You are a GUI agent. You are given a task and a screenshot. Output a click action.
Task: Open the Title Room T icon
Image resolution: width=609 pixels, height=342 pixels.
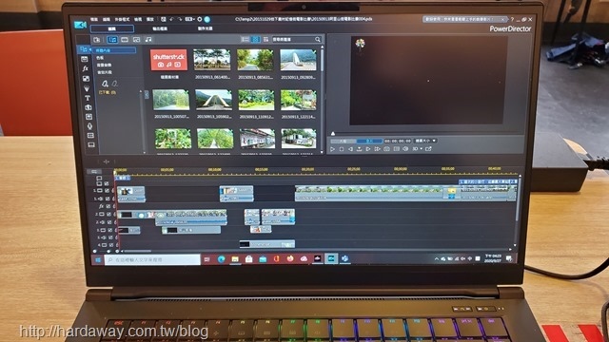point(88,98)
